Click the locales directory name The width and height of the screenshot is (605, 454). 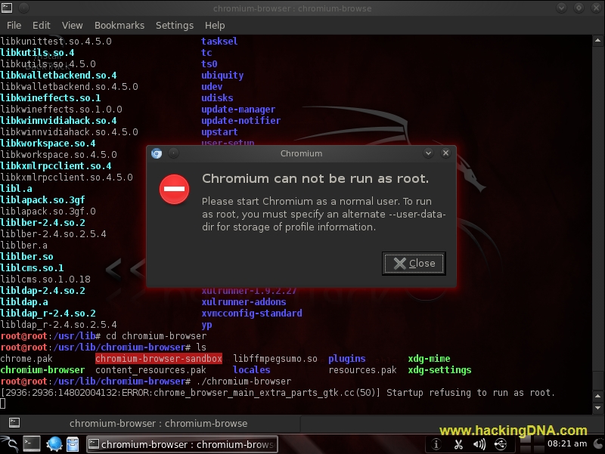click(251, 370)
